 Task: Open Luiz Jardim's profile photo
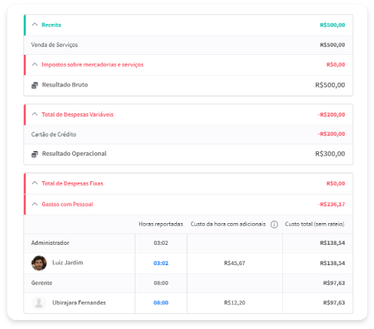coord(39,263)
